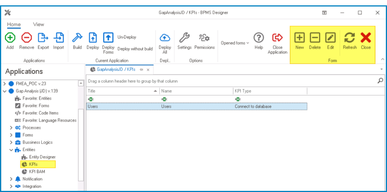Click the New form icon
387x192 pixels.
click(x=300, y=38)
